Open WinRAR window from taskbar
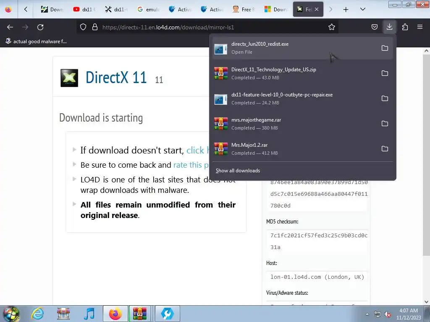 point(140,314)
